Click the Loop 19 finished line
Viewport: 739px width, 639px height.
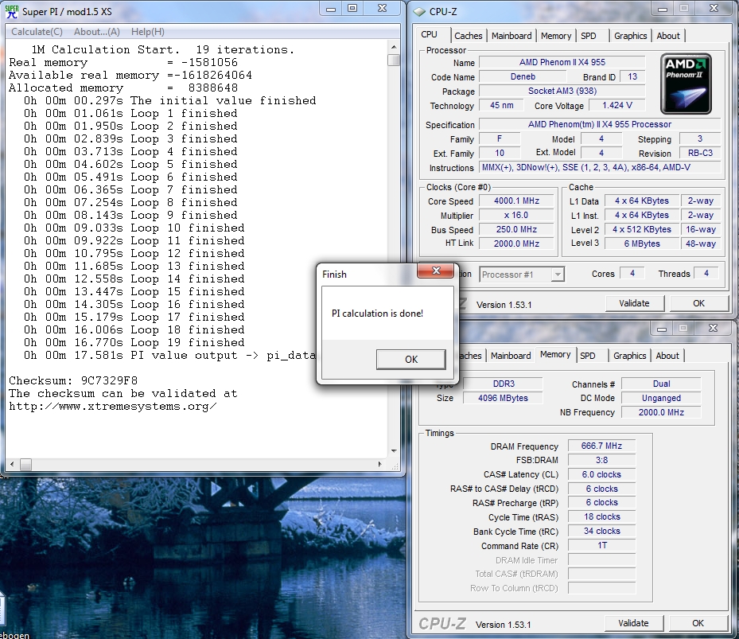[x=134, y=342]
